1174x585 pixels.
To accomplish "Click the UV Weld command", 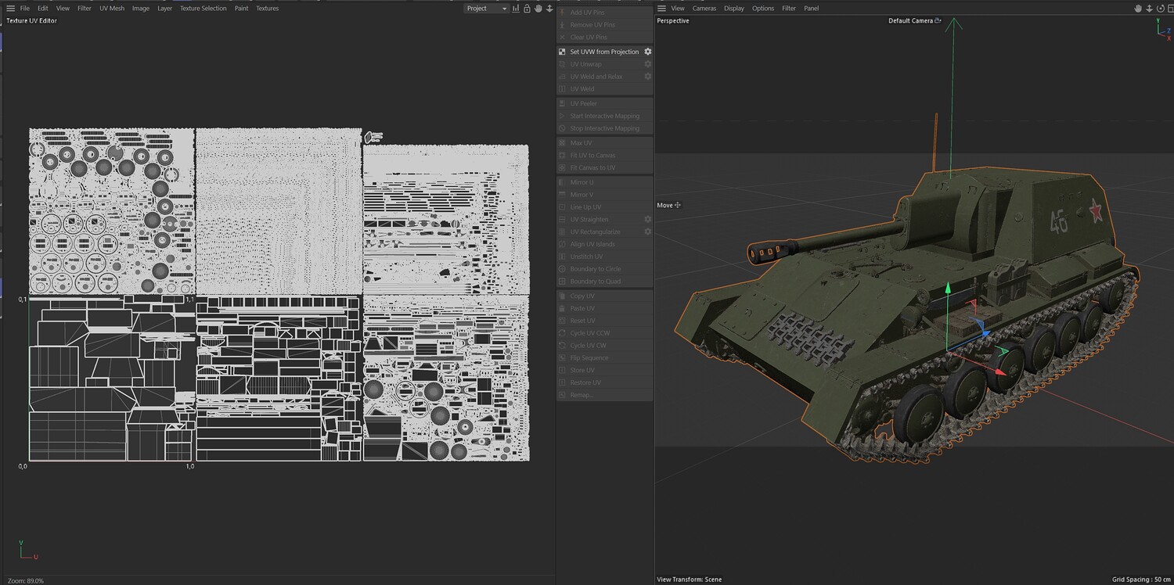I will point(604,89).
